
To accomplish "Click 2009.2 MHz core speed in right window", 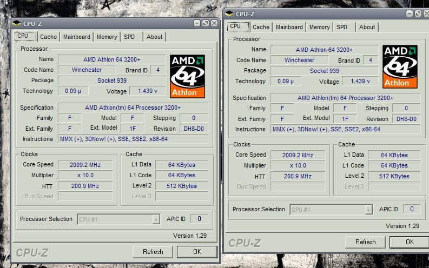I will point(298,155).
